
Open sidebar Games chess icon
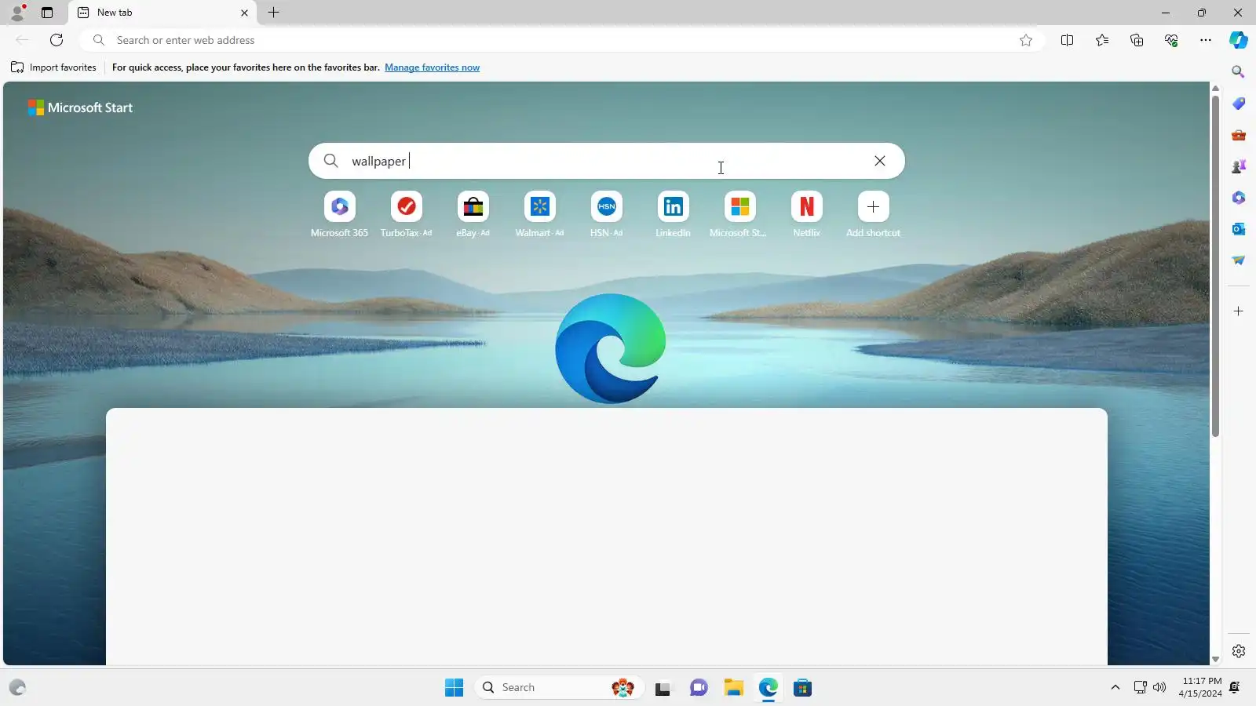coord(1239,166)
